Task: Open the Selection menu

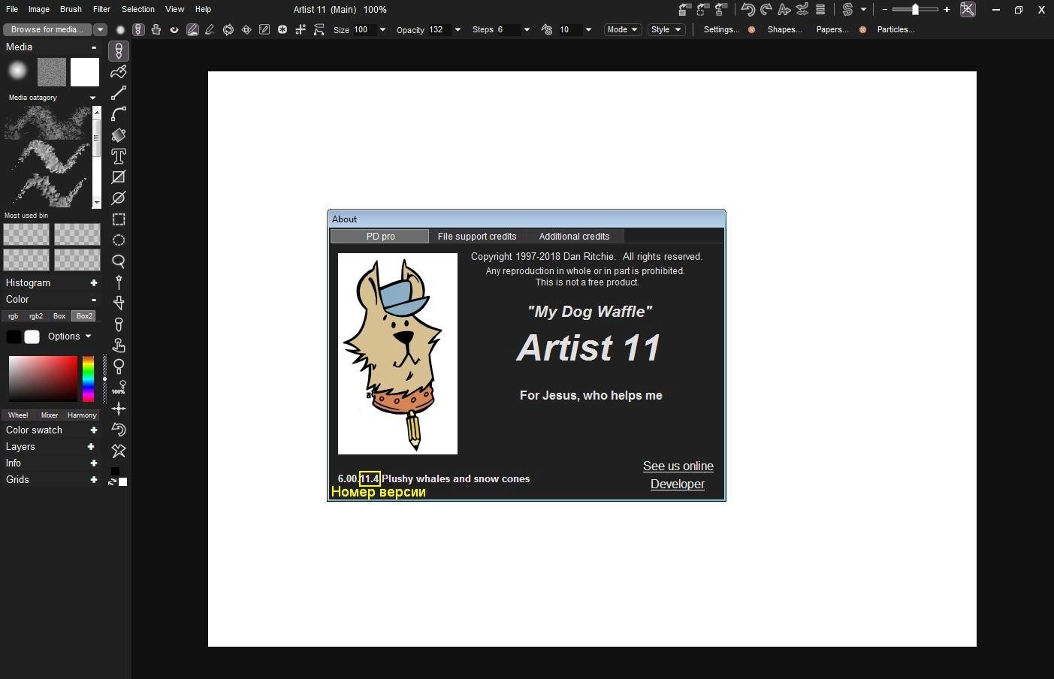Action: pyautogui.click(x=138, y=9)
